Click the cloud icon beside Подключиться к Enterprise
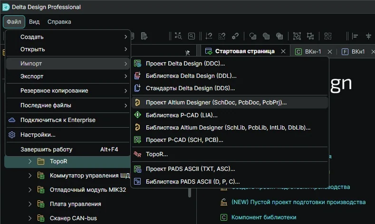This screenshot has width=375, height=224. tap(12, 120)
